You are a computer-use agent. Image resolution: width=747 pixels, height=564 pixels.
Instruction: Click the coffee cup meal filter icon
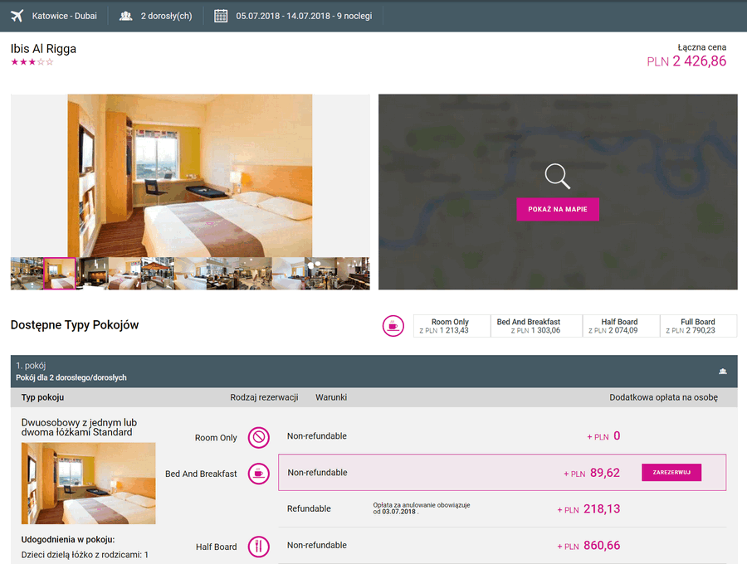[x=393, y=326]
